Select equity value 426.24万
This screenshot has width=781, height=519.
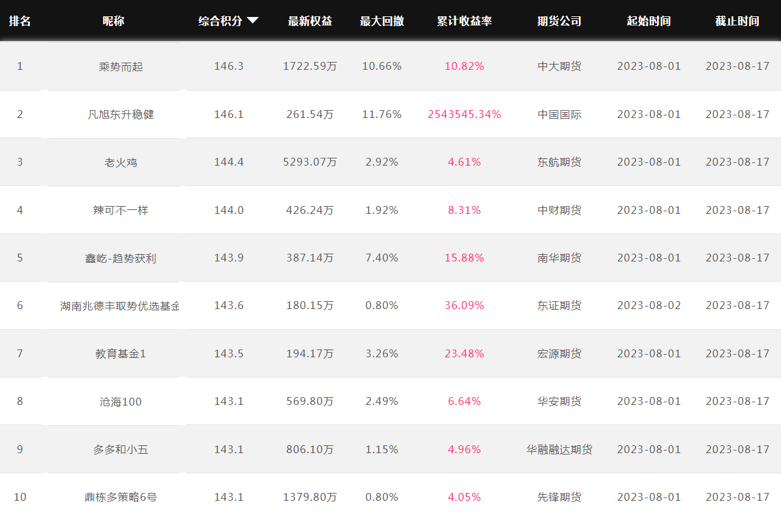tap(310, 210)
